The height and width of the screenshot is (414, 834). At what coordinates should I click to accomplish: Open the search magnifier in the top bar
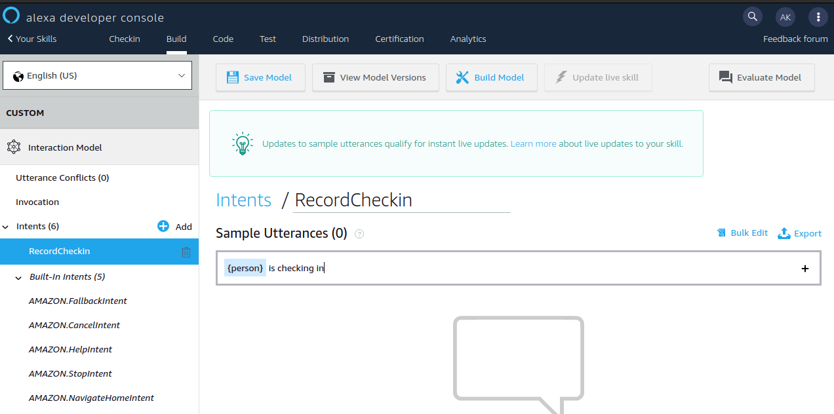click(x=752, y=16)
